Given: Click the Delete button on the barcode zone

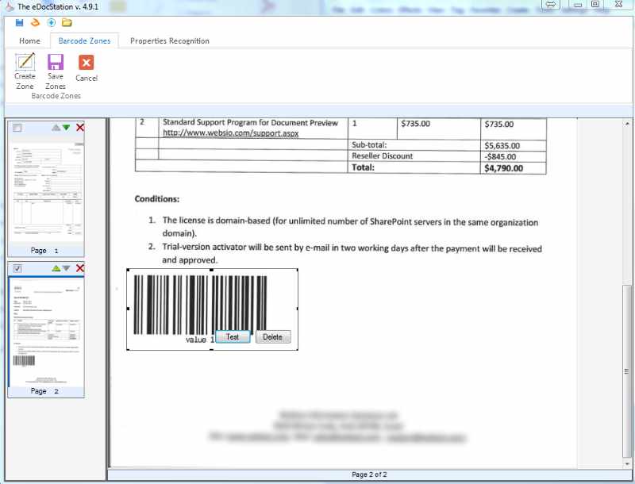Looking at the screenshot, I should click(272, 336).
